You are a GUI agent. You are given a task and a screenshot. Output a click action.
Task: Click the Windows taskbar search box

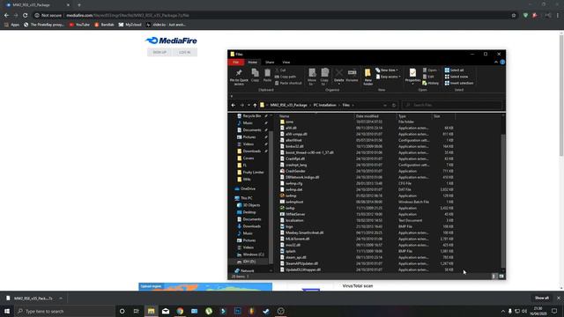(64, 311)
